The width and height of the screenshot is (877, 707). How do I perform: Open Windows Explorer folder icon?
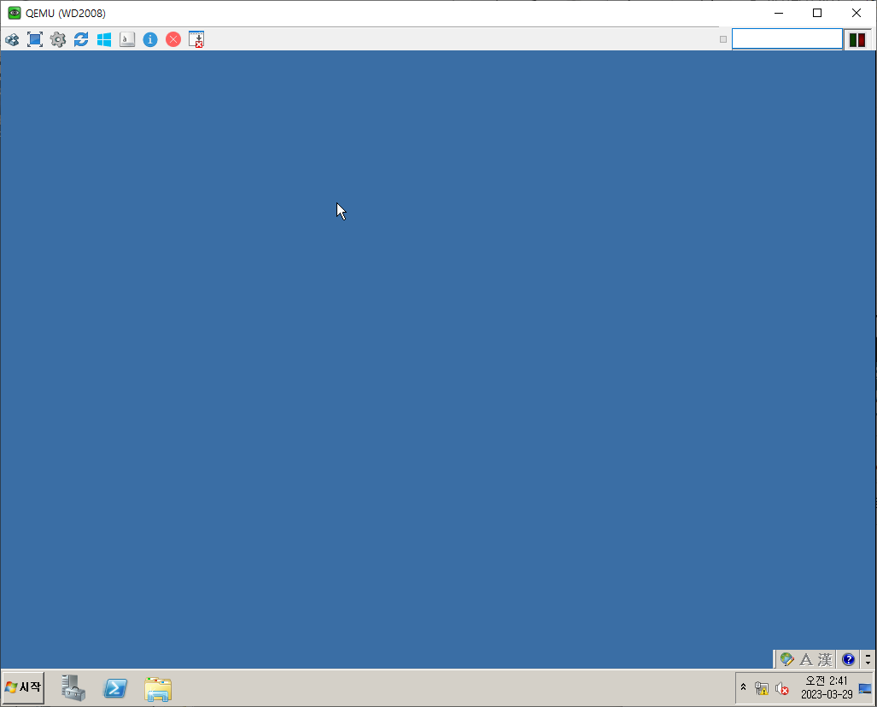point(158,688)
